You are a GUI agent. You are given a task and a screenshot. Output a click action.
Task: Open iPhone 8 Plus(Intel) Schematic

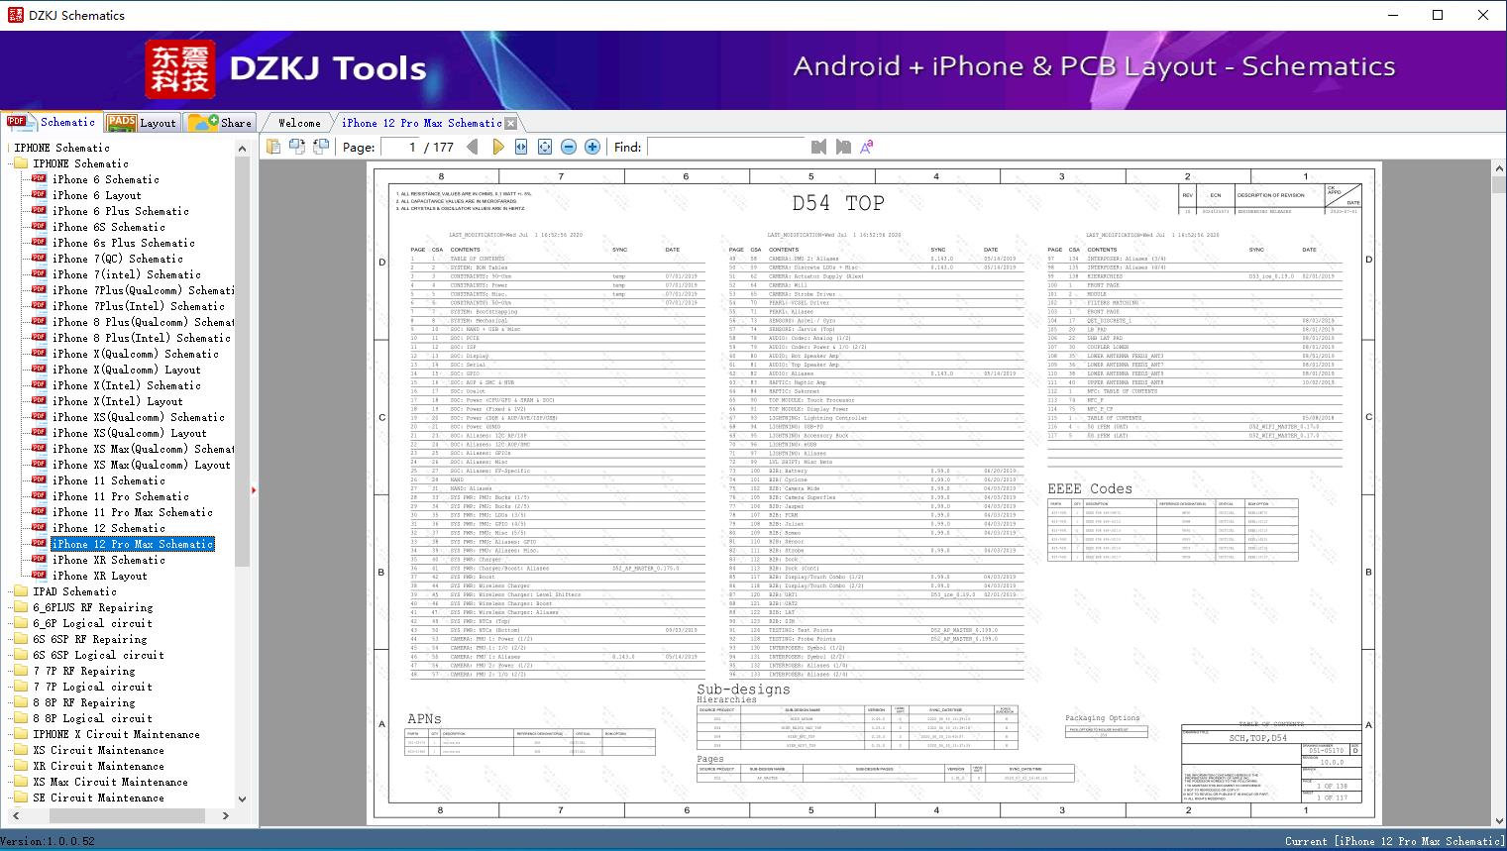tap(141, 338)
